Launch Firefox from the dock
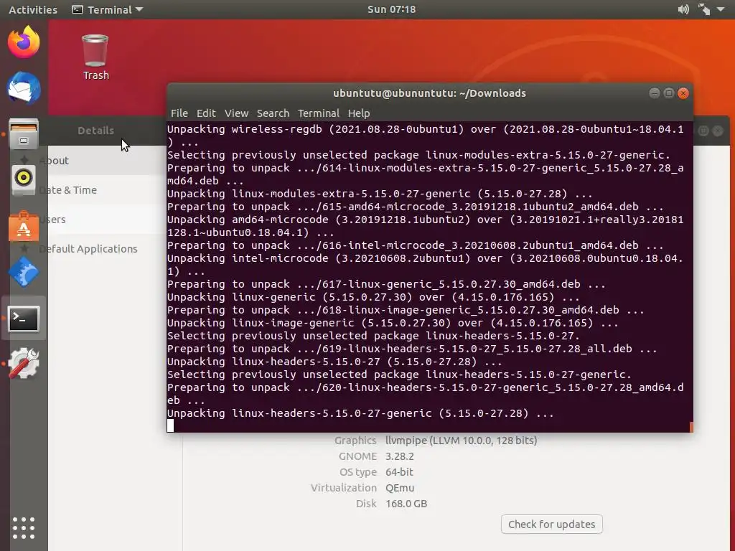The height and width of the screenshot is (551, 735). [24, 42]
